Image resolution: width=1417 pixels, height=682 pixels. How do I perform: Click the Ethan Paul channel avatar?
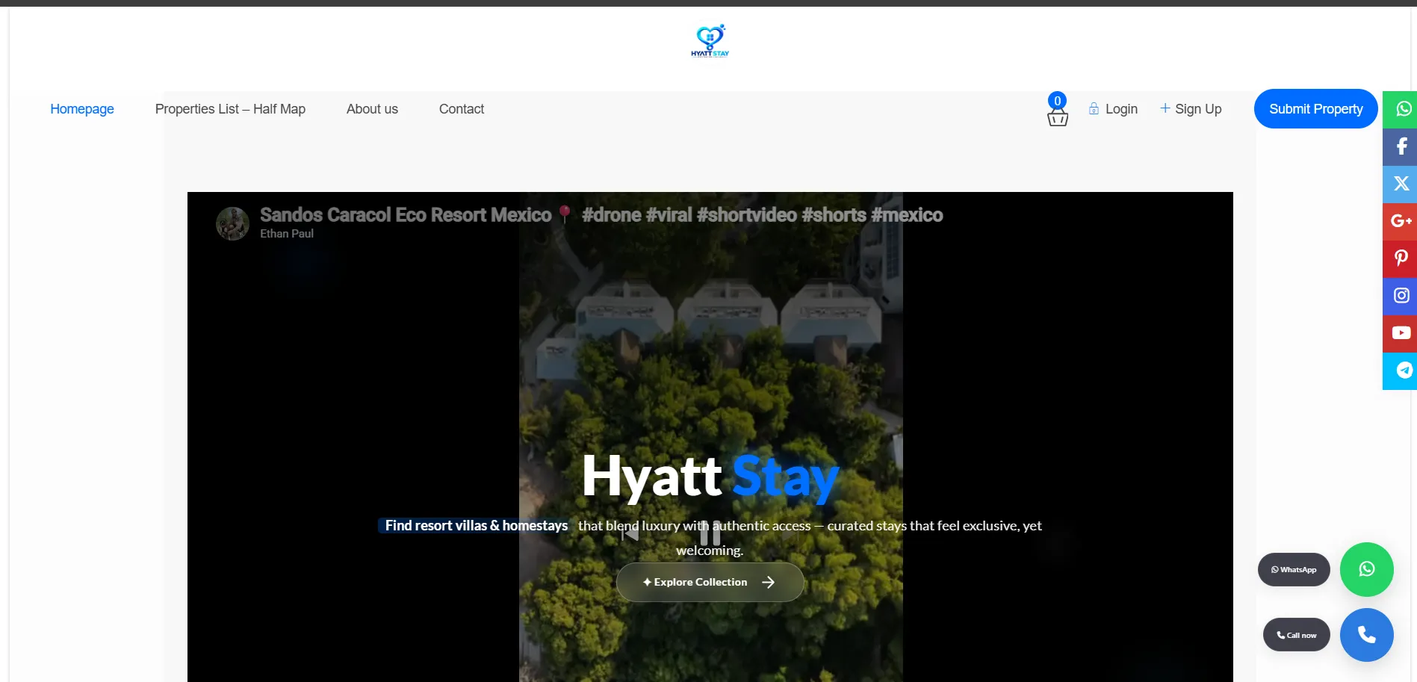pyautogui.click(x=232, y=223)
